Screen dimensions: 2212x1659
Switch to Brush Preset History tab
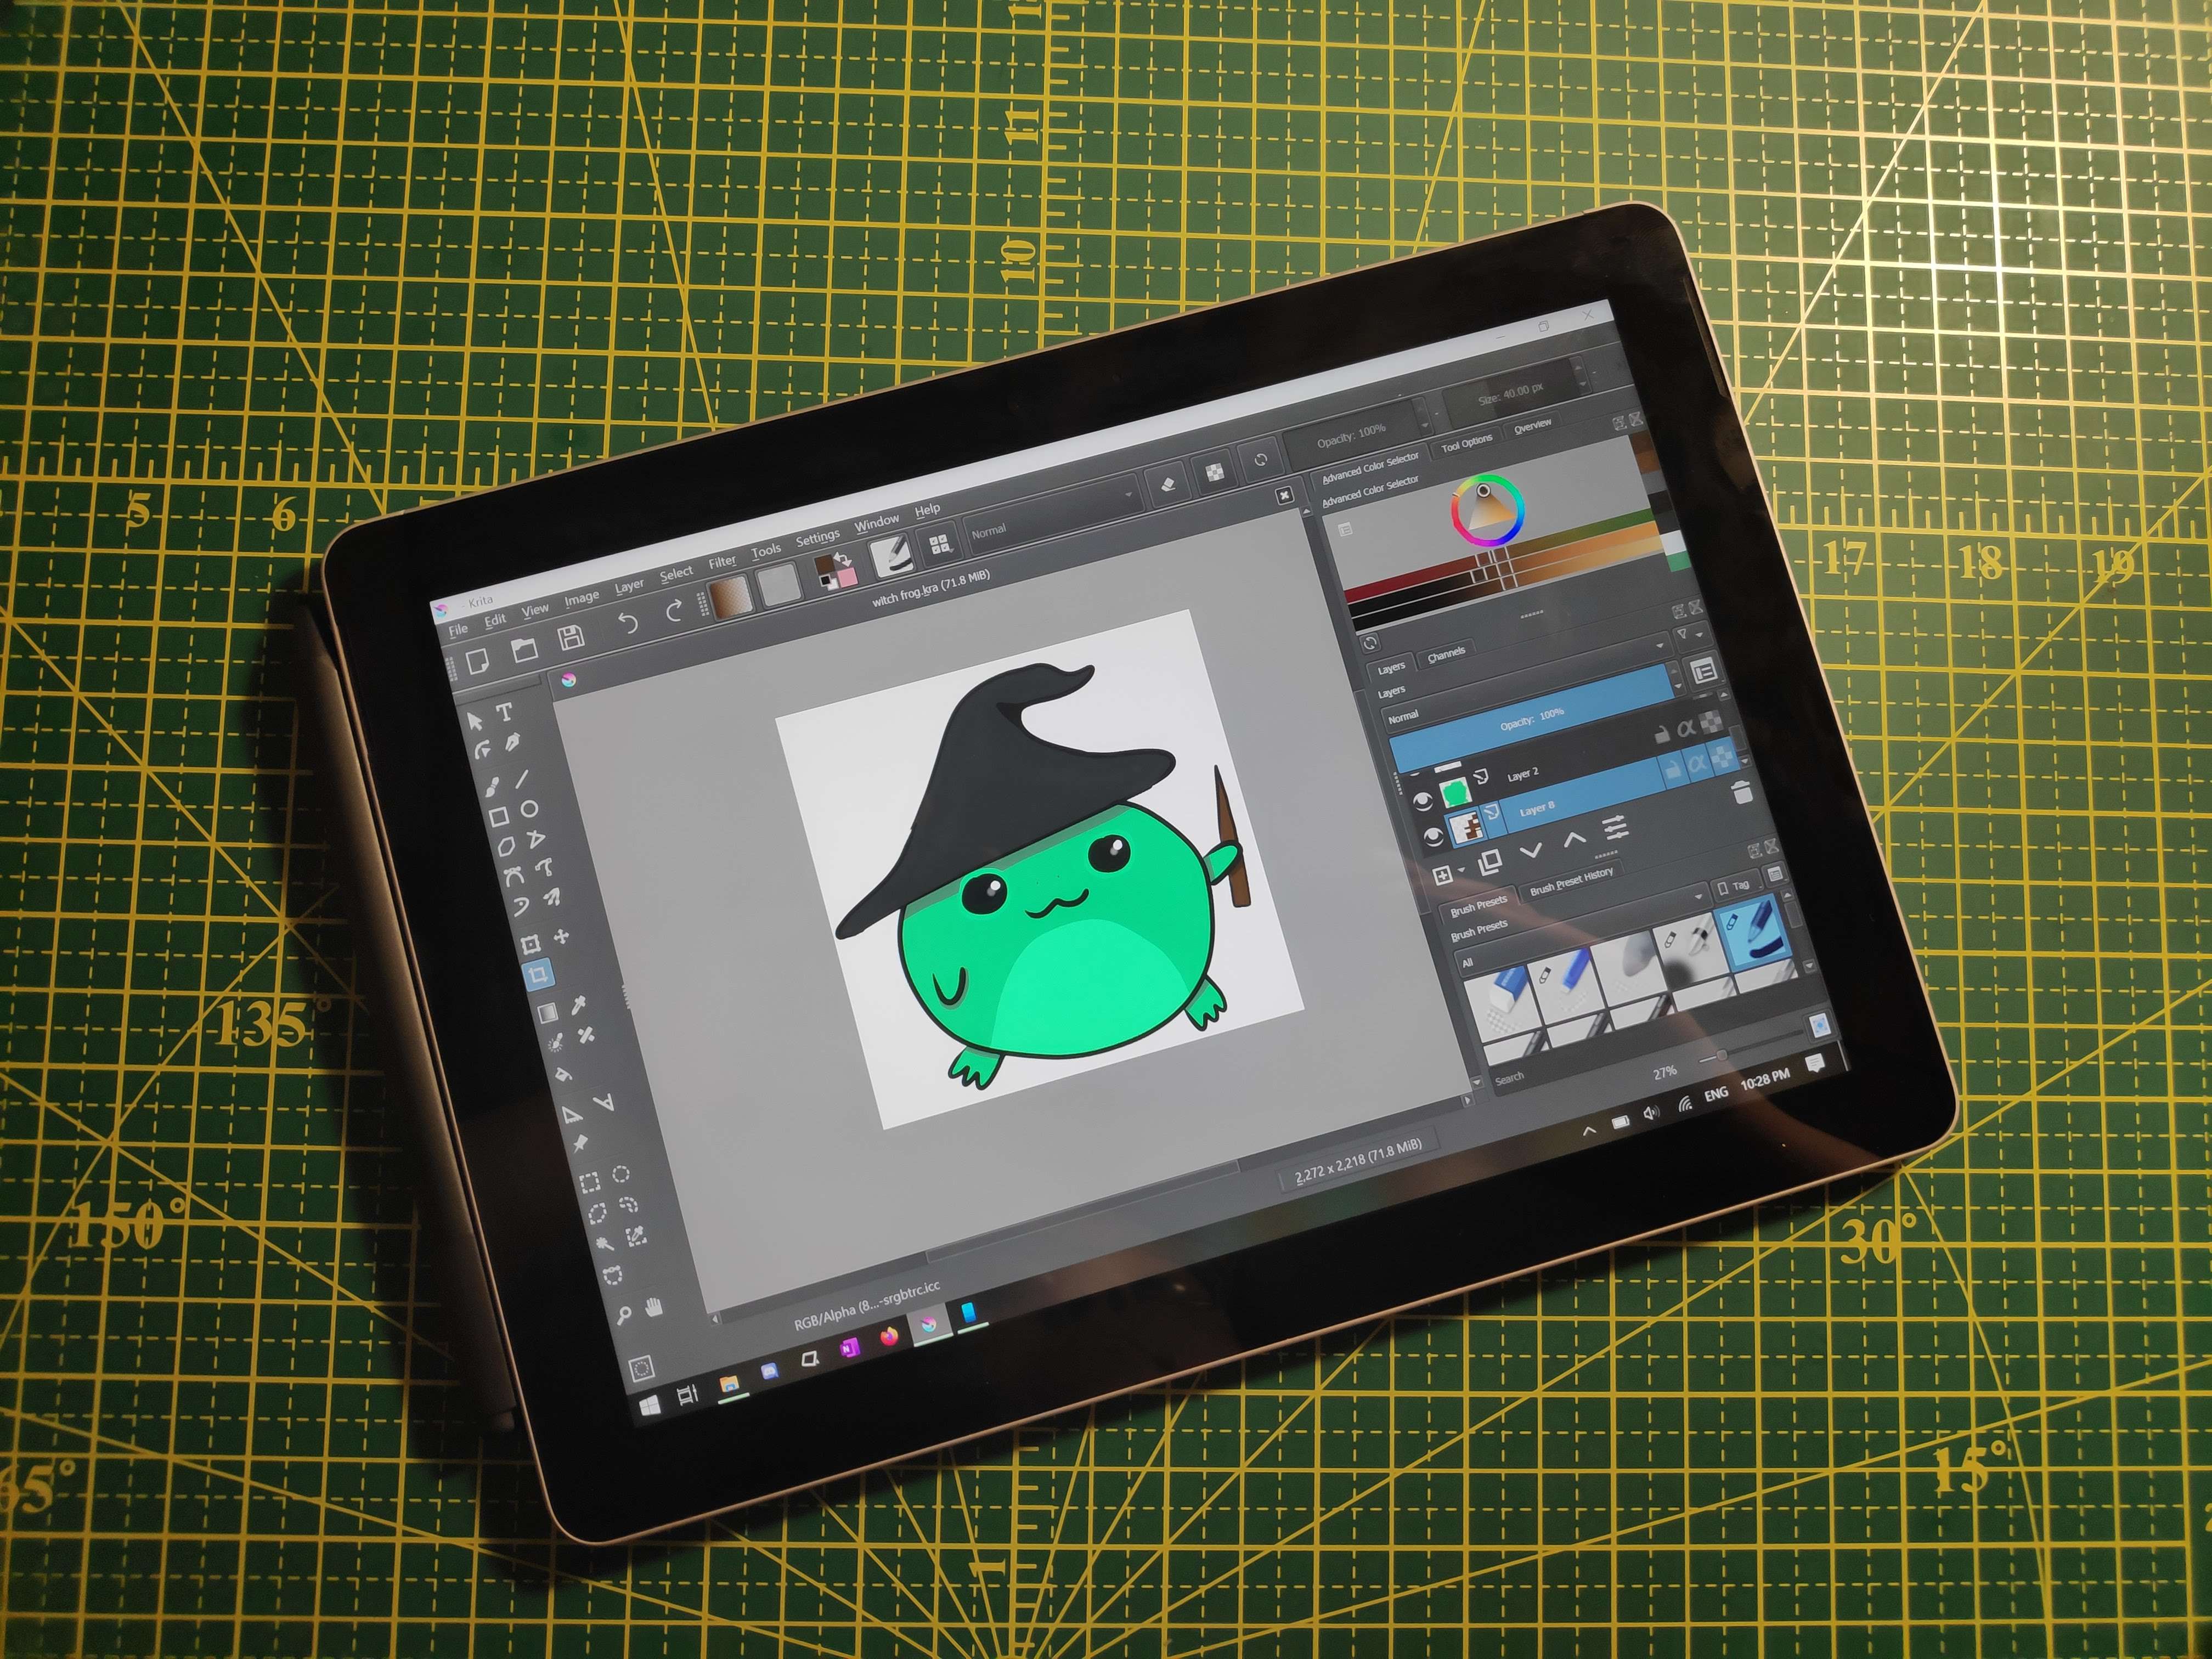tap(1571, 881)
